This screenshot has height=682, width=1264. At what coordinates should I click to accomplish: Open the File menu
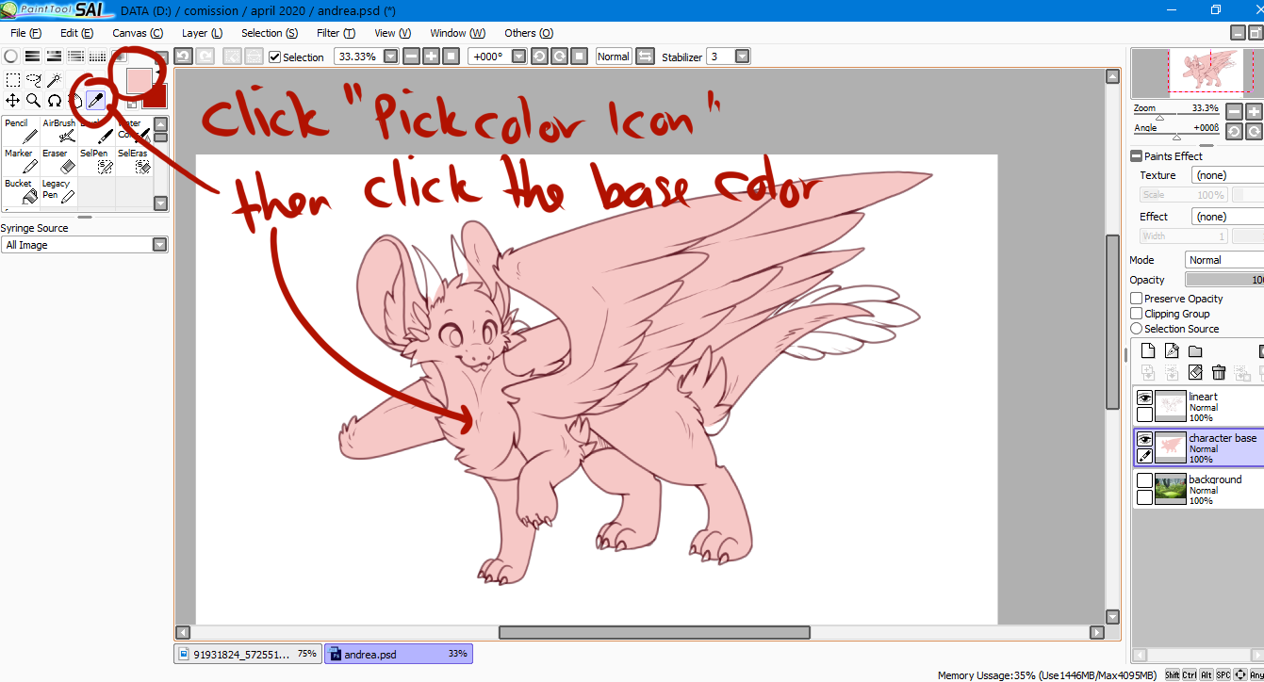(x=25, y=33)
